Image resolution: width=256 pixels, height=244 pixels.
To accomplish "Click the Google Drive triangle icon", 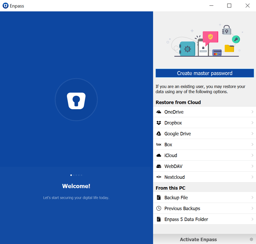I will tap(159, 134).
